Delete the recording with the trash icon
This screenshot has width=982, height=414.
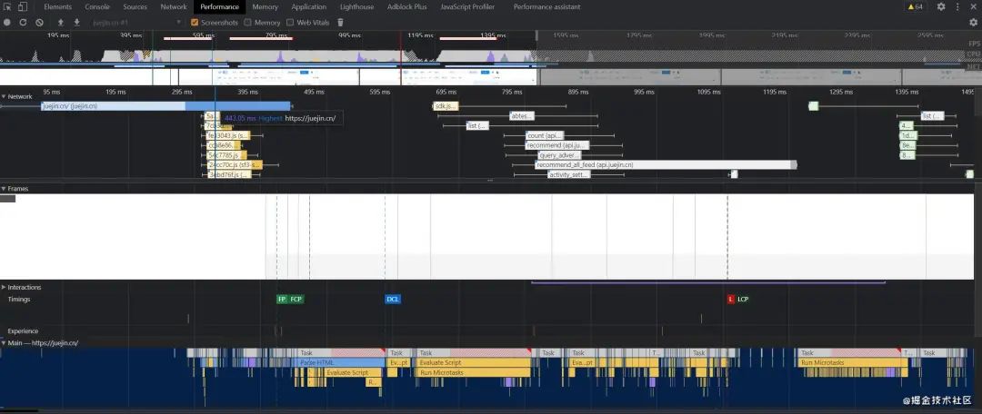(341, 23)
